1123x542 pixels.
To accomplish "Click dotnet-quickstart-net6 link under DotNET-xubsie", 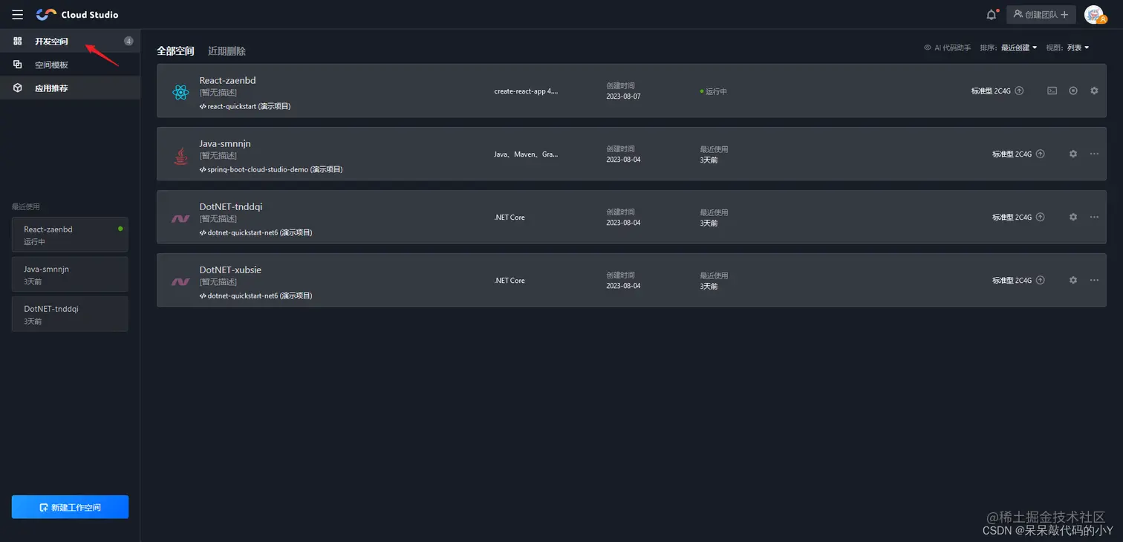I will coord(255,296).
